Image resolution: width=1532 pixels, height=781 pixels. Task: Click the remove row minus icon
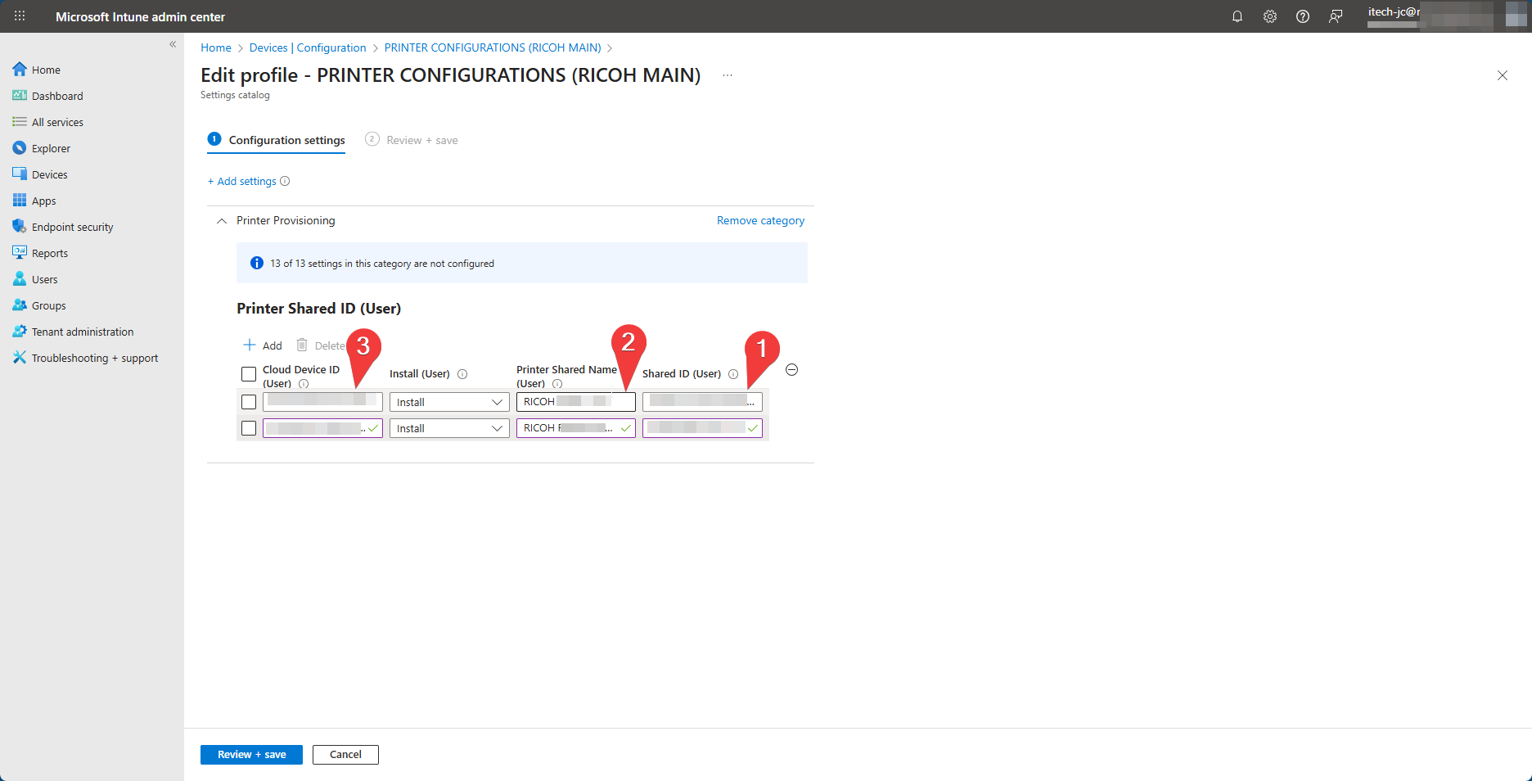click(791, 370)
